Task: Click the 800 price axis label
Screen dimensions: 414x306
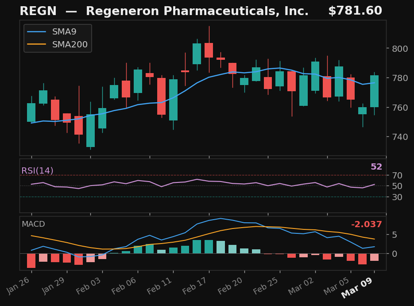Action: coord(399,49)
